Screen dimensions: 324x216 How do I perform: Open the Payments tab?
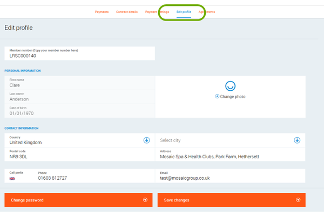point(102,12)
